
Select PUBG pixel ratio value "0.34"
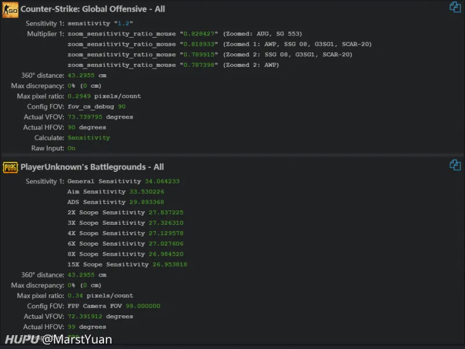click(x=76, y=296)
